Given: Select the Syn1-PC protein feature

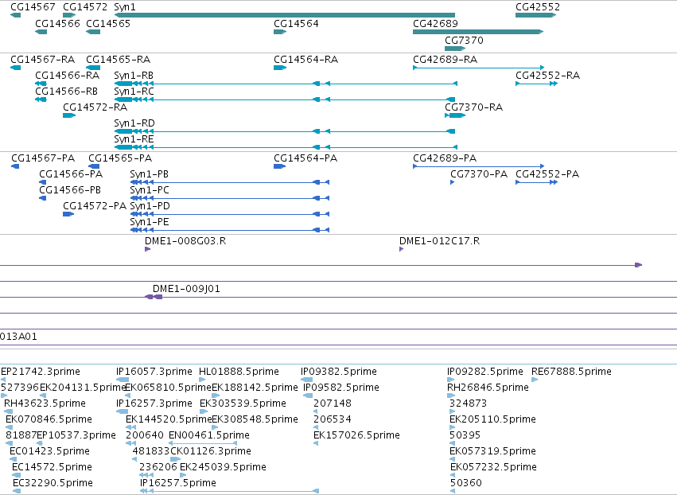Looking at the screenshot, I should [x=230, y=198].
